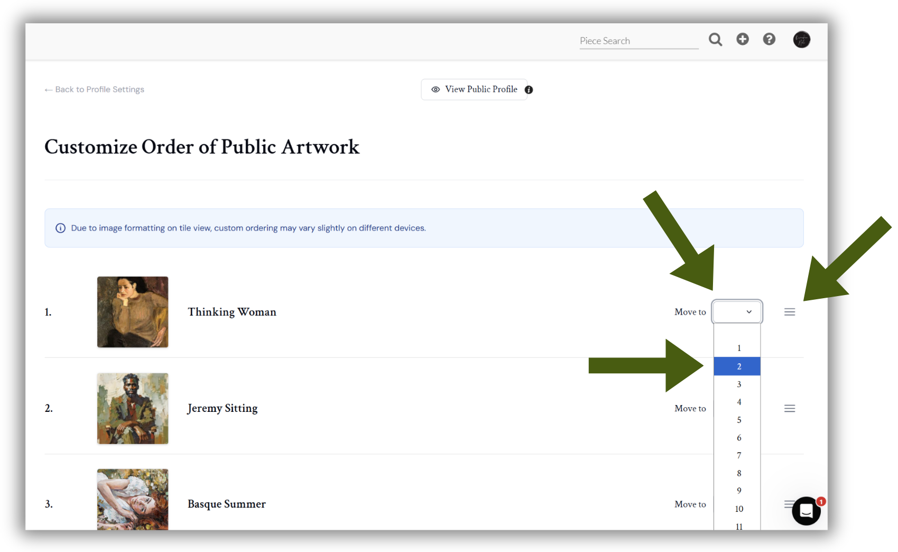Click info icon beside View Public Profile
The height and width of the screenshot is (552, 898).
tap(529, 90)
